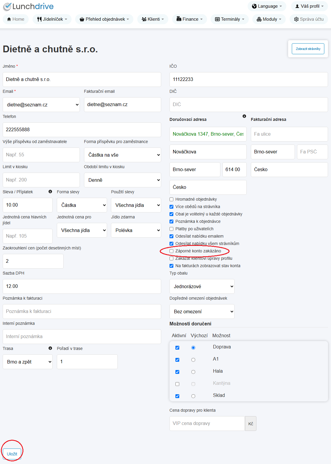Viewport: 331px width, 464px height.
Task: Open the Klienti menu
Action: (153, 19)
